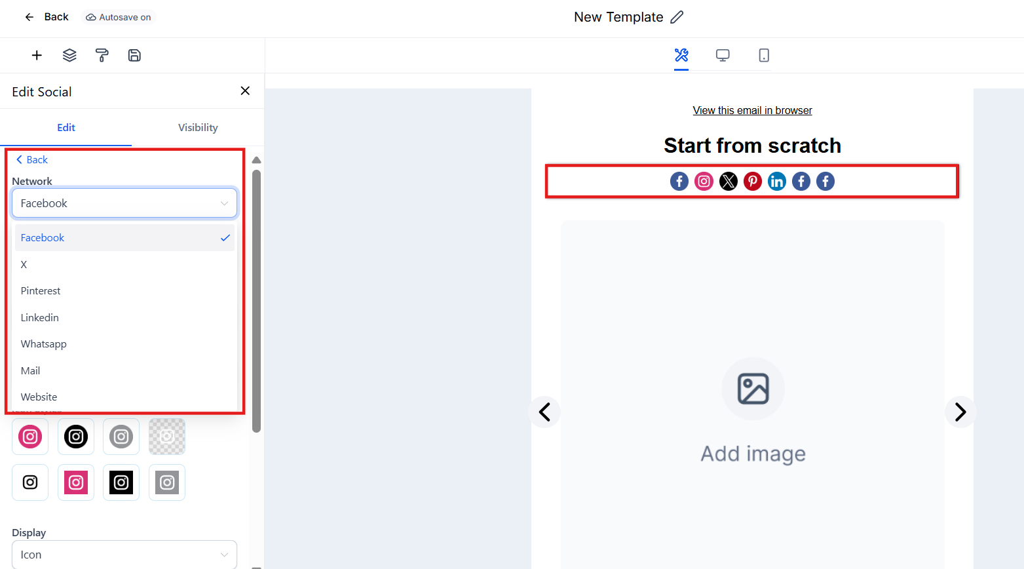Choose pink square Instagram icon style
The height and width of the screenshot is (569, 1024).
76,482
